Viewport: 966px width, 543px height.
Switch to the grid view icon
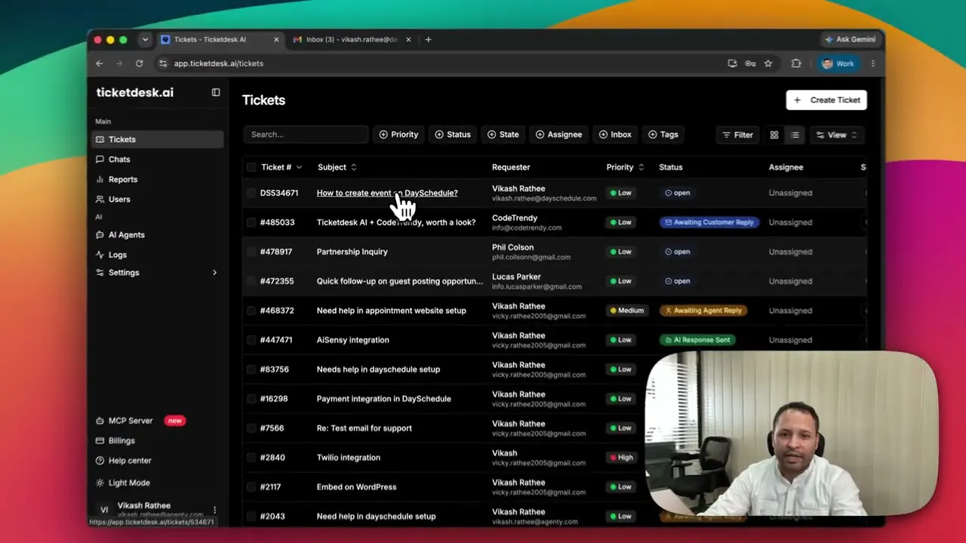point(774,135)
